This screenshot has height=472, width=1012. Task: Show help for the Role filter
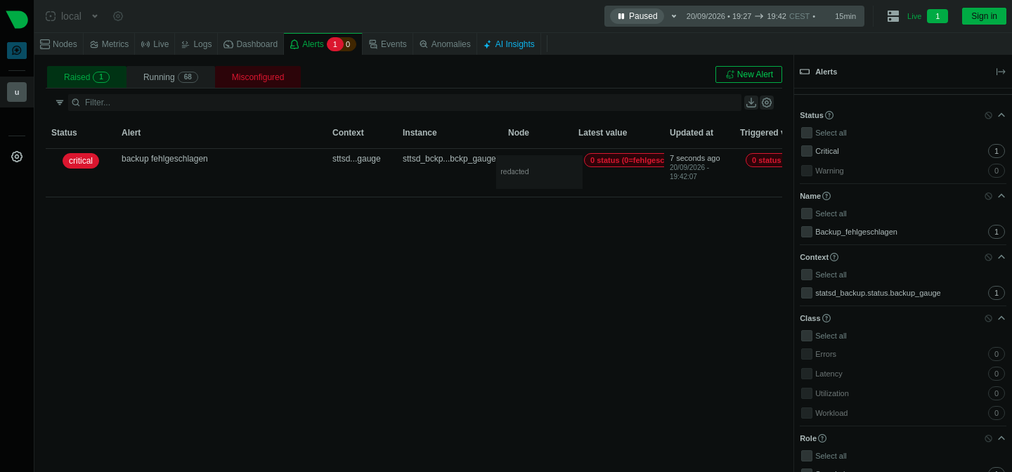[822, 438]
